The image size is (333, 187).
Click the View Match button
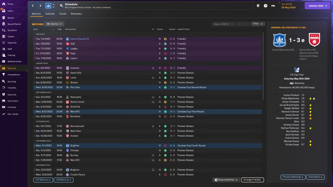315,177
